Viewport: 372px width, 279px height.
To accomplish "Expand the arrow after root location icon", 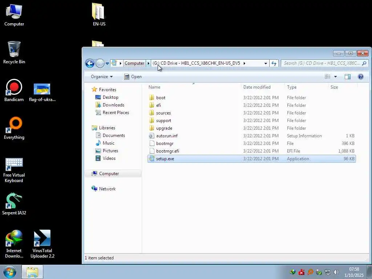I will [121, 63].
